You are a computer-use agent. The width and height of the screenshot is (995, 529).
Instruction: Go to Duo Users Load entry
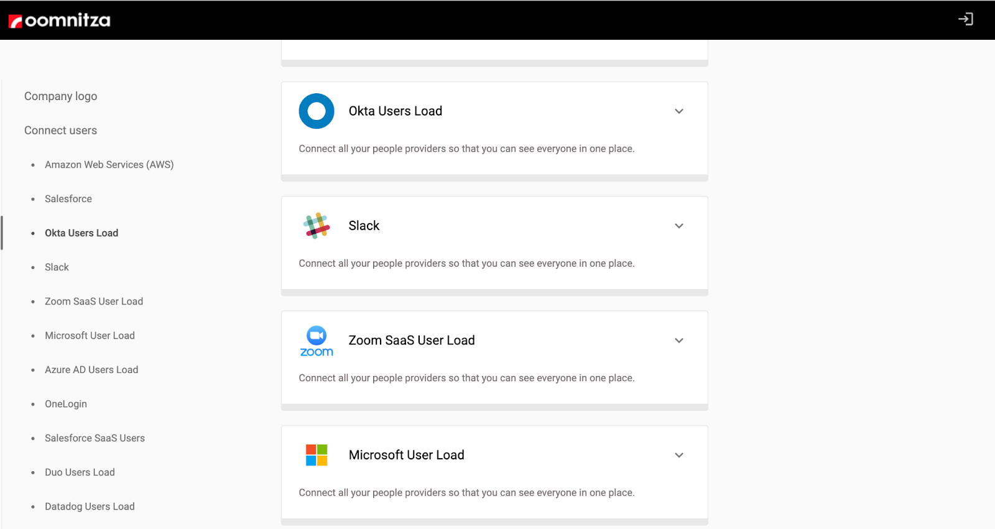coord(80,472)
